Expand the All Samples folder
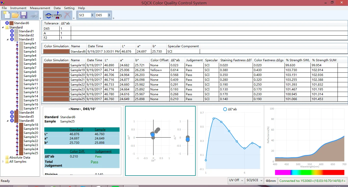This screenshot has height=187, width=348. pos(3,162)
